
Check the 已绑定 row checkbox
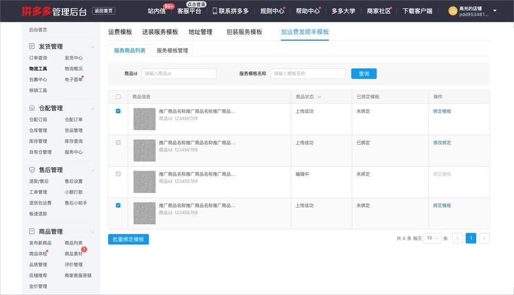[118, 143]
